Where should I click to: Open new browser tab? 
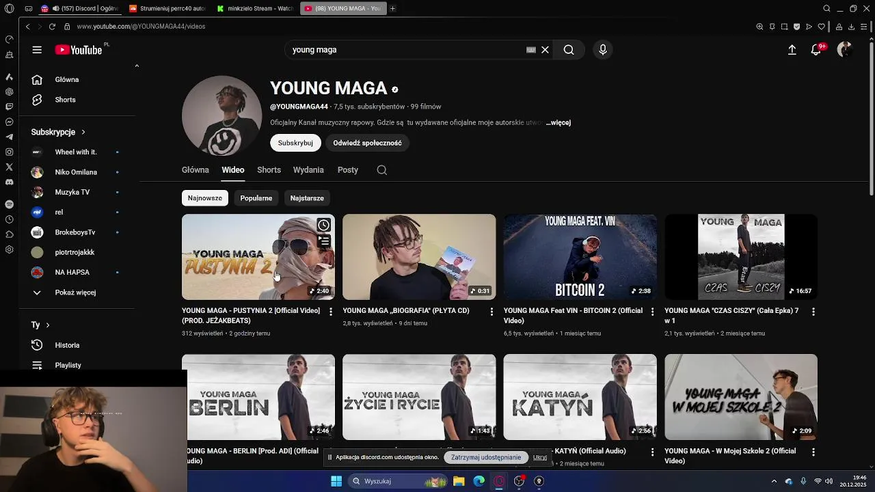392,8
